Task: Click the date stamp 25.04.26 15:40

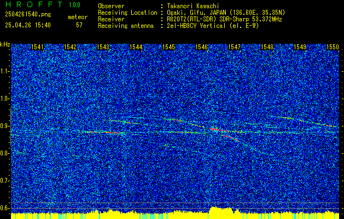Action: (28, 25)
